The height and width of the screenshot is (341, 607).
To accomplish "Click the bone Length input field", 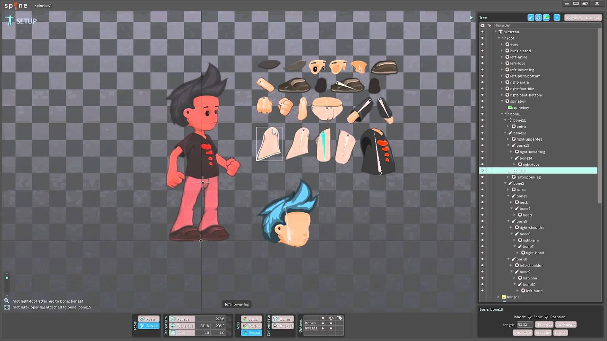I will coord(524,325).
